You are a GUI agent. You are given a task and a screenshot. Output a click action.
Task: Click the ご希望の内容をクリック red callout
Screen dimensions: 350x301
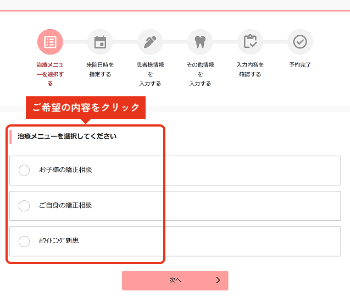pyautogui.click(x=85, y=108)
